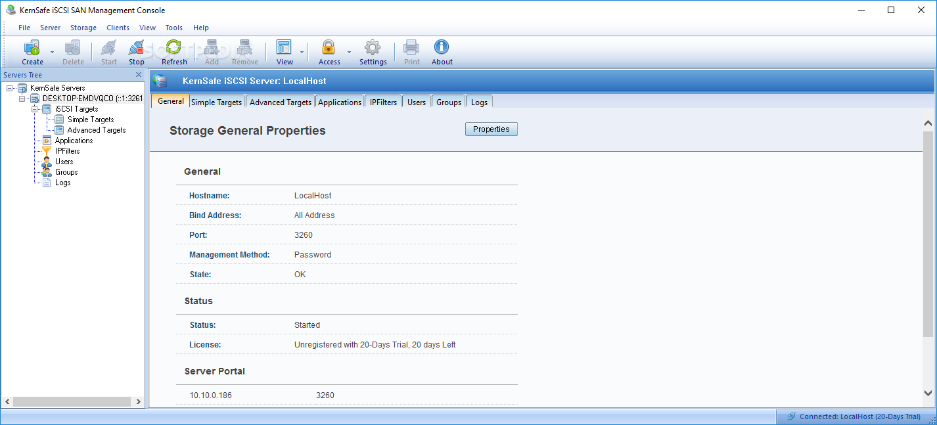Select DESKTOP-EMDVQCO server in tree
The image size is (937, 425).
[93, 99]
